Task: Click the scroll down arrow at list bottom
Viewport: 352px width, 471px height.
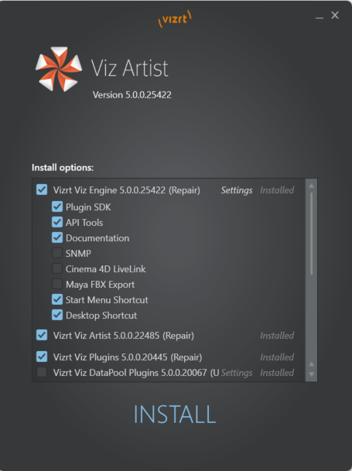Action: click(312, 374)
